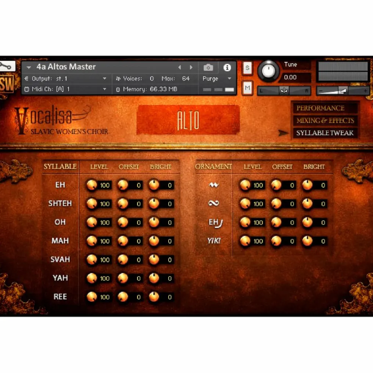Open the Midi Ch dropdown arrow

tap(104, 89)
